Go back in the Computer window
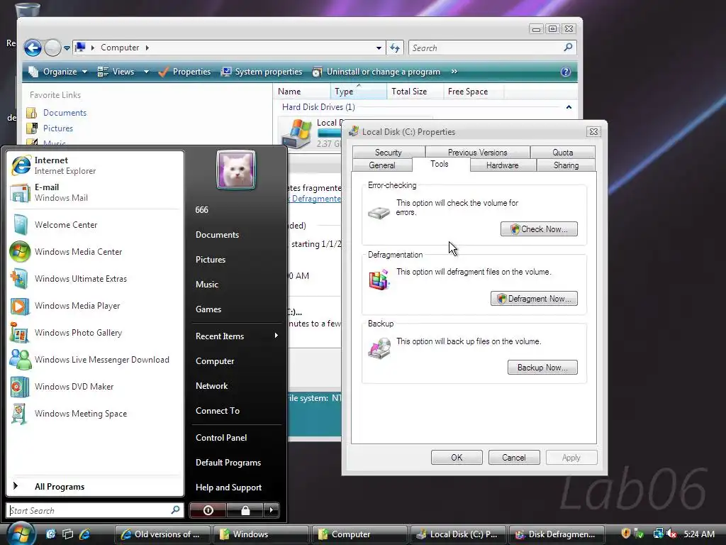Viewport: 726px width, 545px height. (x=33, y=48)
